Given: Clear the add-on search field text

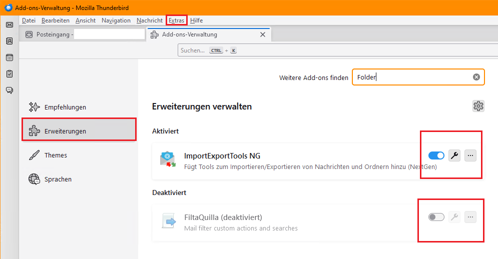Looking at the screenshot, I should [476, 77].
